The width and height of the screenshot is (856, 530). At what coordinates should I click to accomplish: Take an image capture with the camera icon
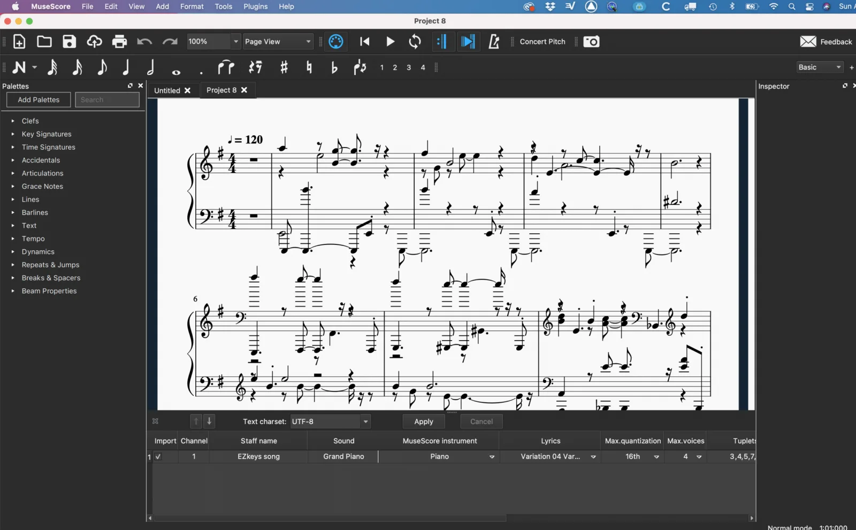pyautogui.click(x=592, y=42)
